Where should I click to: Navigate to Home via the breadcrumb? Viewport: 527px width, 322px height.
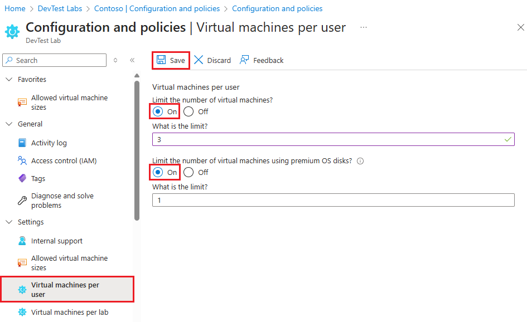pyautogui.click(x=14, y=8)
